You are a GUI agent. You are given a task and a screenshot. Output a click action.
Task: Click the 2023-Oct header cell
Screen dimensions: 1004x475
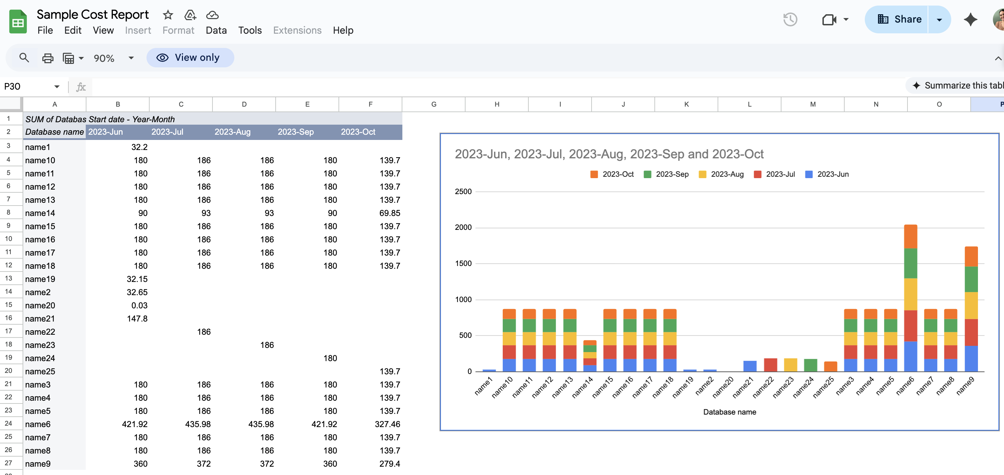[370, 132]
